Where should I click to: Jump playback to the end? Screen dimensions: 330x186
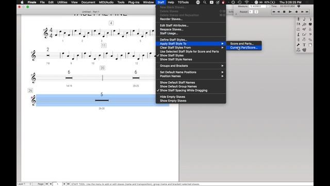point(307,12)
